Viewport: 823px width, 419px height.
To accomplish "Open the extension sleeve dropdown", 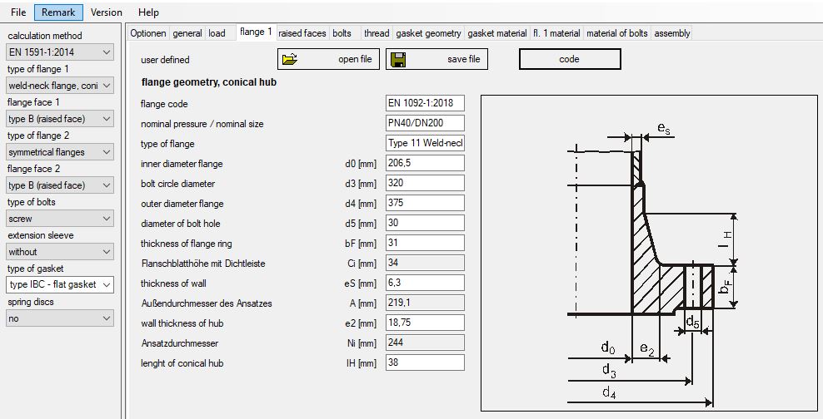I will tap(60, 252).
